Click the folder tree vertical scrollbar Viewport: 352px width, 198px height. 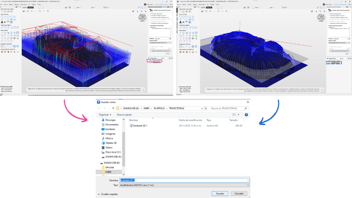coord(123,147)
